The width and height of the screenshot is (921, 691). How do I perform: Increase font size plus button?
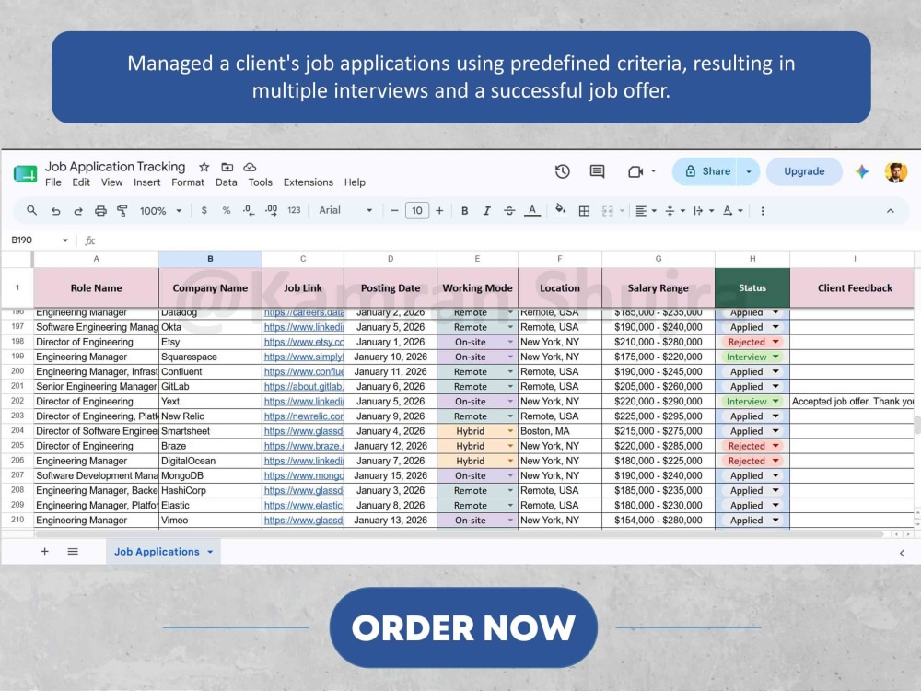tap(439, 211)
